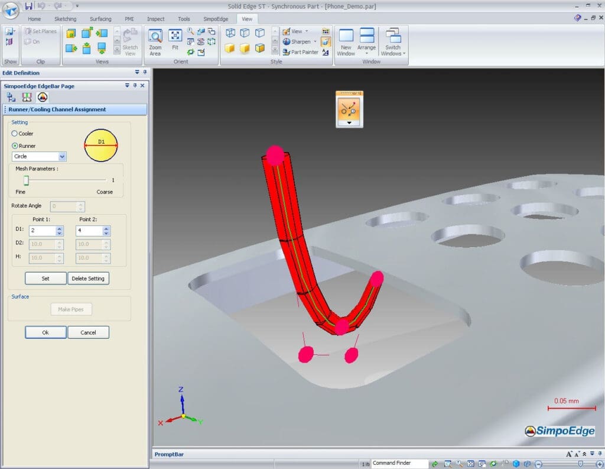Click the Save icon in quick access toolbar

click(x=29, y=6)
